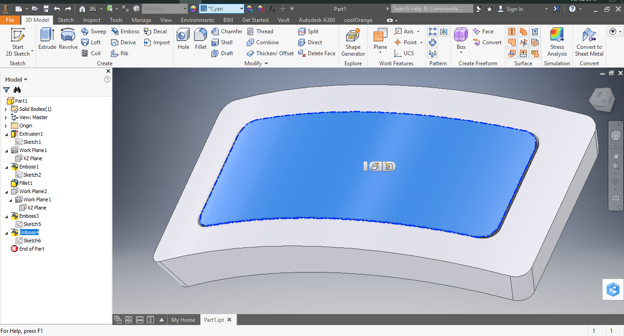
Task: Click the ViewCube in the viewport
Action: coord(602,99)
